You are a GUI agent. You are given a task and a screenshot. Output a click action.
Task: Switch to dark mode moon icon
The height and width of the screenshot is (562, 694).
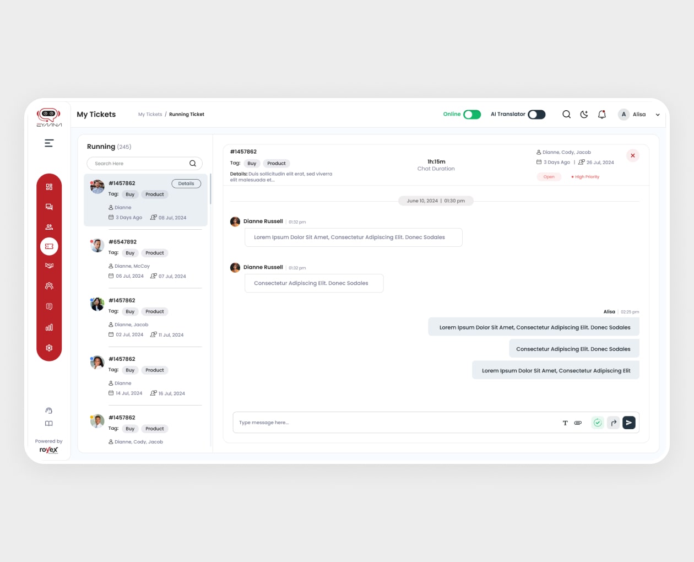pos(584,115)
